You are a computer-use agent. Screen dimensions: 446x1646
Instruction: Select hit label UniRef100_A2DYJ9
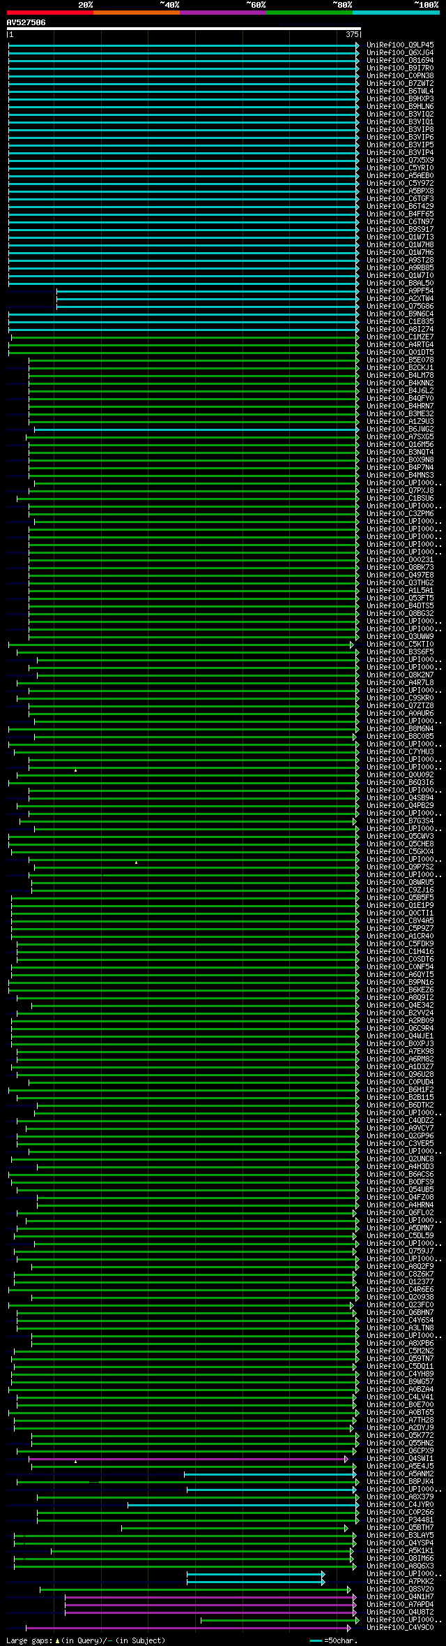(x=400, y=1428)
